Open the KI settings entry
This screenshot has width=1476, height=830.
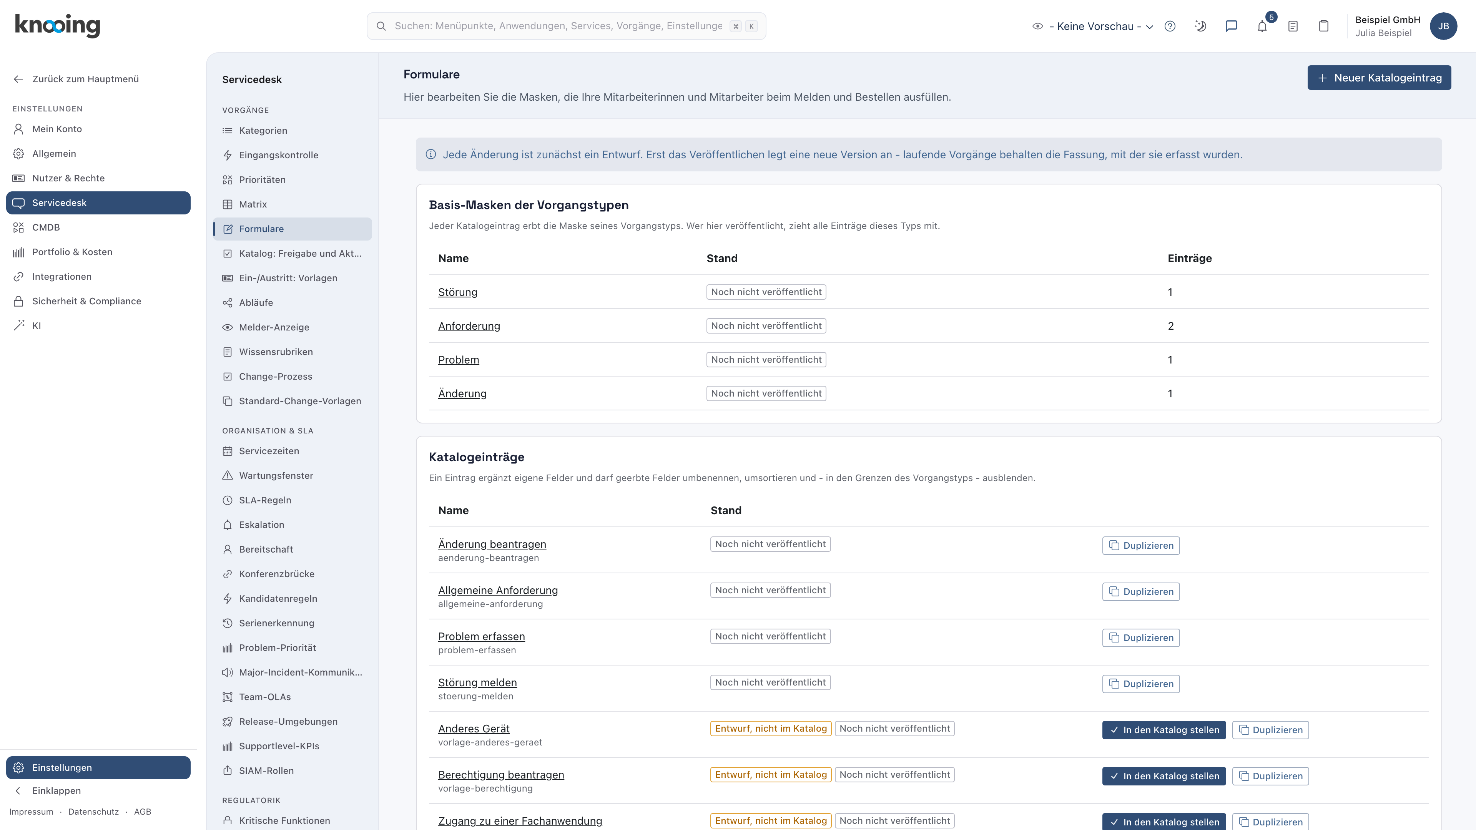pos(98,326)
